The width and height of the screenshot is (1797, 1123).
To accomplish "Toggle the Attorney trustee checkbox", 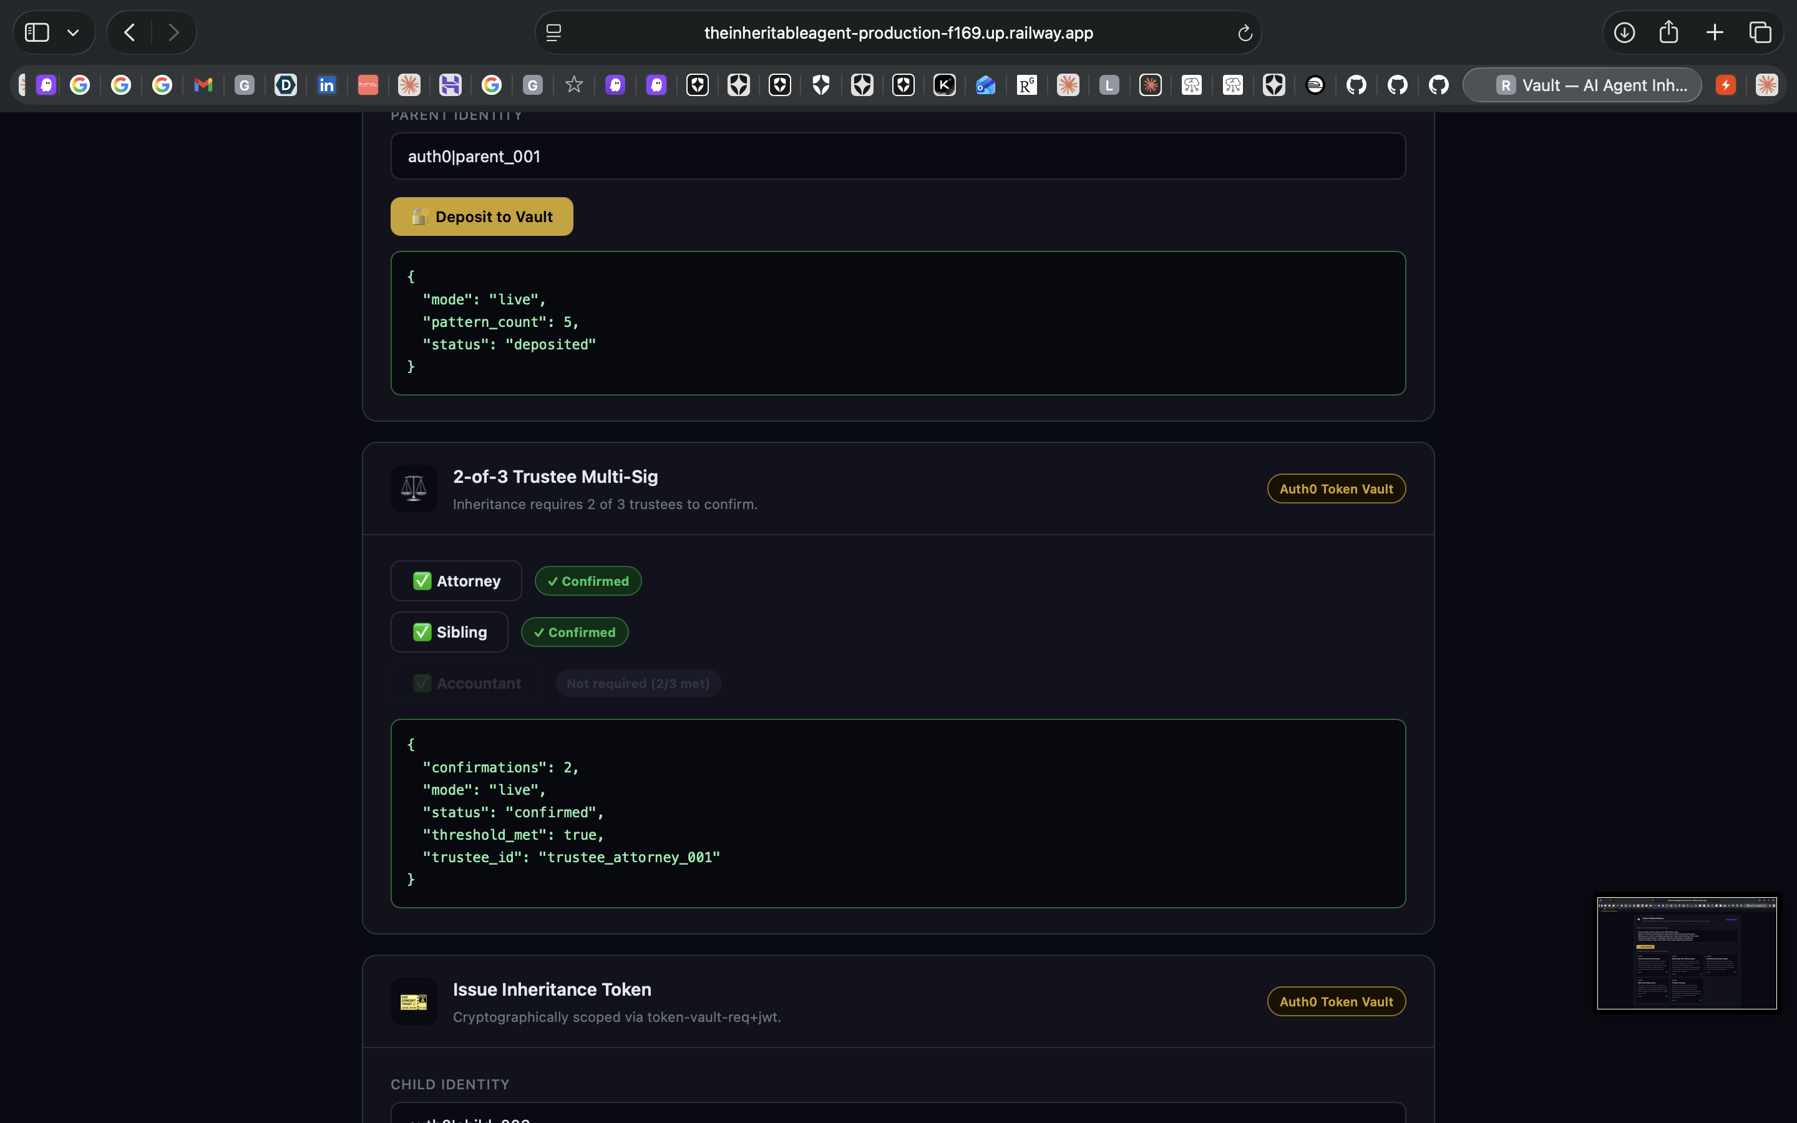I will click(422, 581).
